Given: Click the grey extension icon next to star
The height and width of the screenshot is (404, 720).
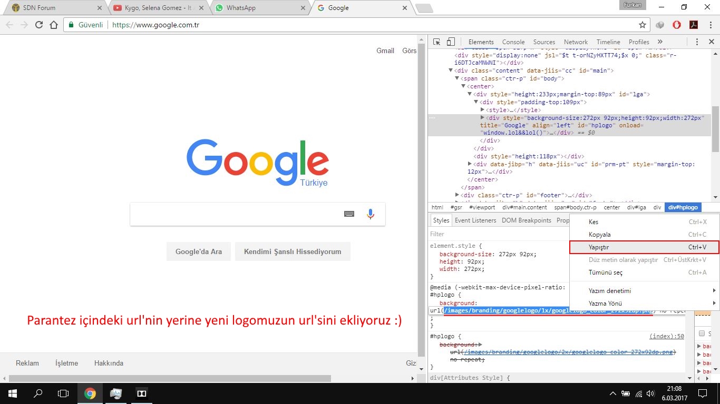Looking at the screenshot, I should coord(660,25).
